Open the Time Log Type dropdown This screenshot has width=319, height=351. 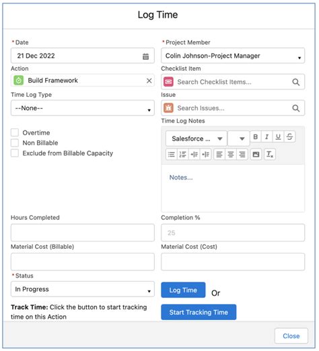click(83, 108)
